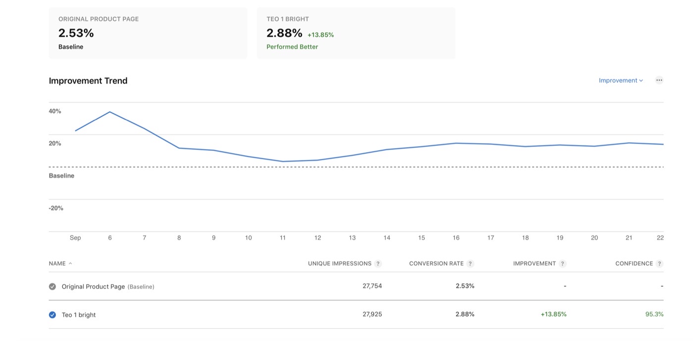Open the more options ellipsis menu
This screenshot has height=341, width=693.
point(659,80)
